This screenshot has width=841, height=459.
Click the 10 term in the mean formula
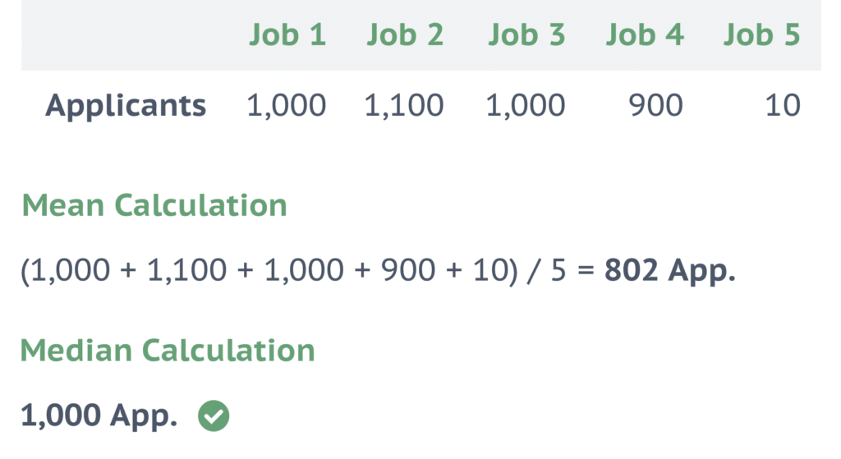point(490,270)
